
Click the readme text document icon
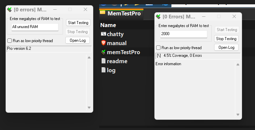[104, 61]
